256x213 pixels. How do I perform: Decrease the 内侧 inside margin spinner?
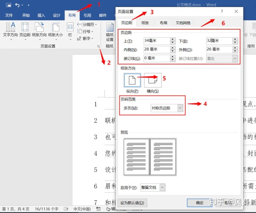pos(172,51)
